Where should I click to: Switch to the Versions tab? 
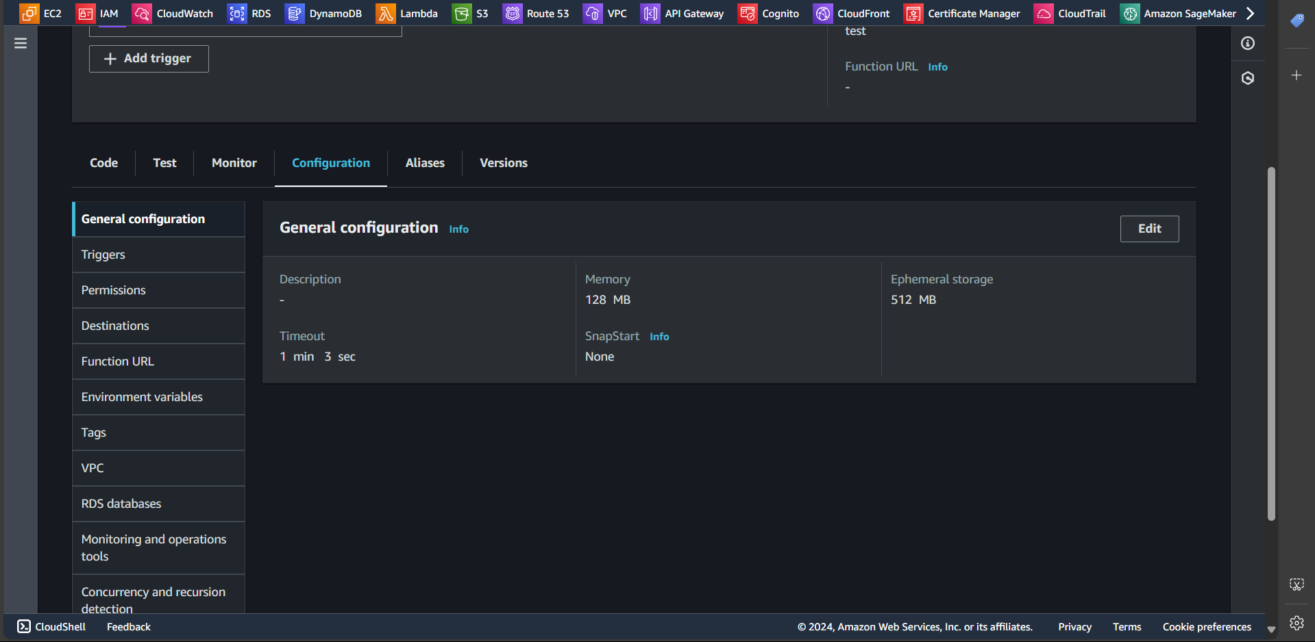tap(503, 163)
